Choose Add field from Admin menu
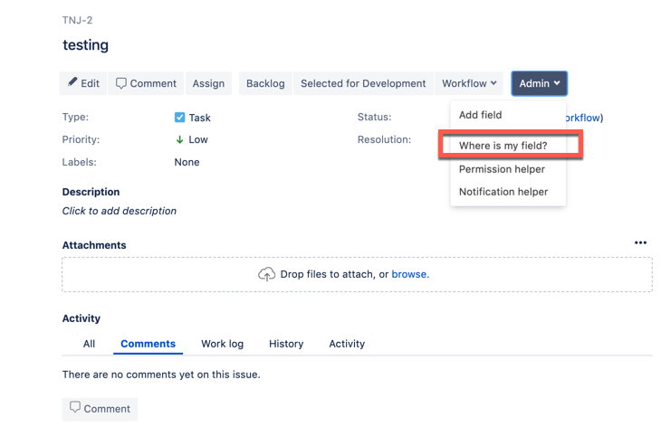The image size is (661, 446). (x=480, y=115)
